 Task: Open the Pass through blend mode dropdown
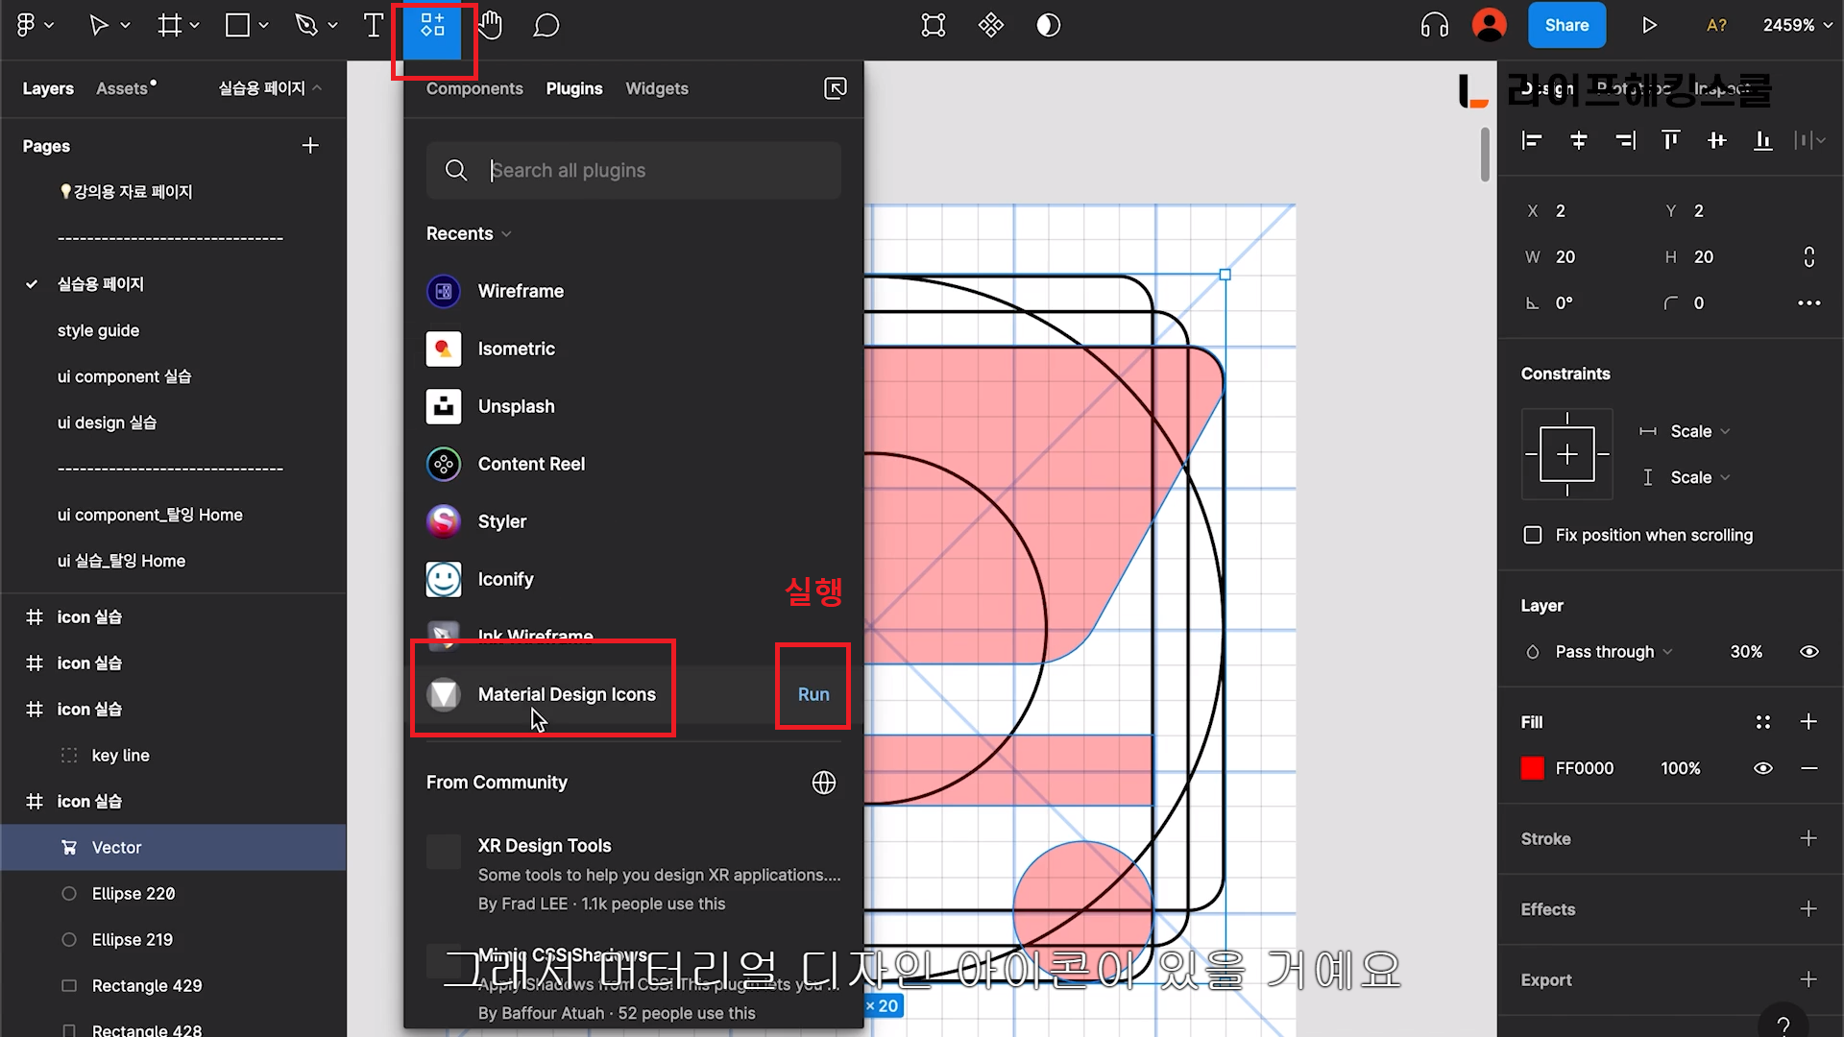coord(1613,652)
